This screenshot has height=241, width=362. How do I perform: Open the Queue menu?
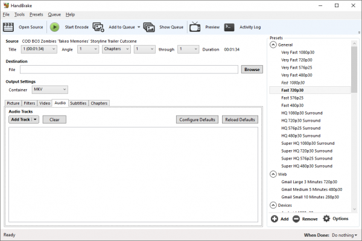tap(54, 14)
